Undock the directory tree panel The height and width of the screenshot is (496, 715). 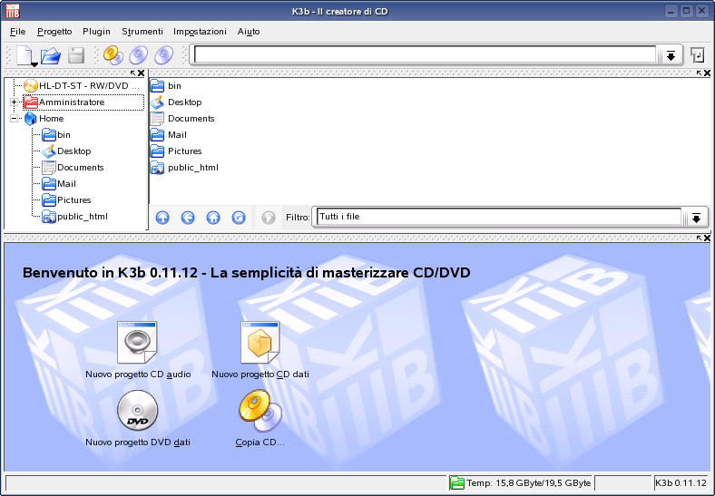tap(133, 73)
